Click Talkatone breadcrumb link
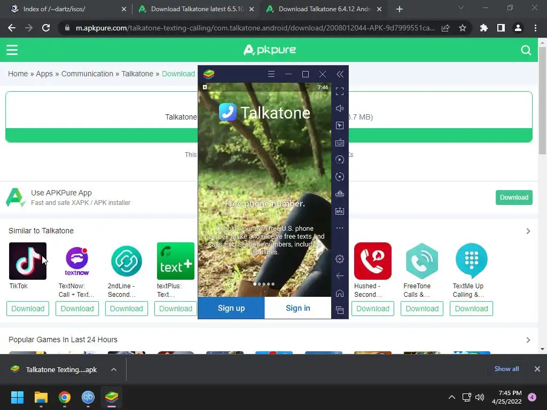 137,74
